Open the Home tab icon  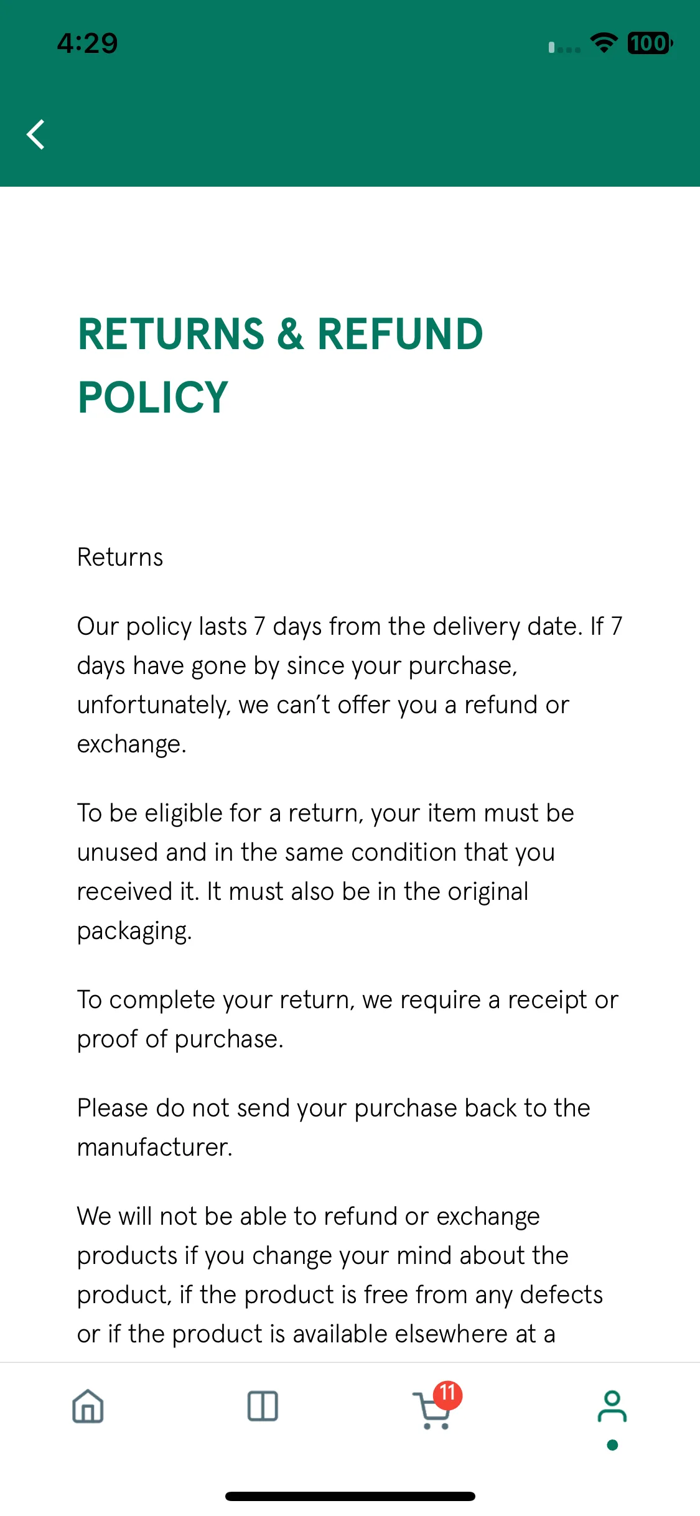(x=88, y=1406)
